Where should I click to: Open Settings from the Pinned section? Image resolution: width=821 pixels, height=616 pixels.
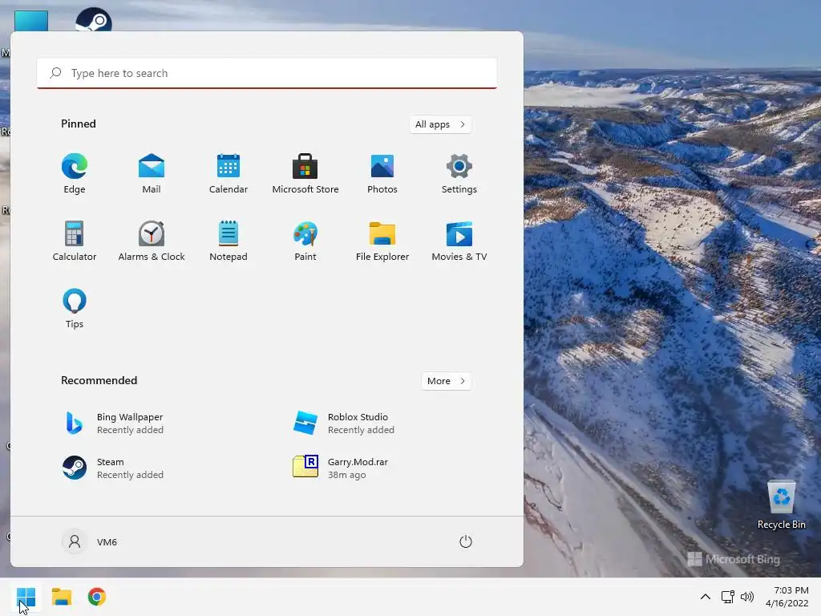459,174
